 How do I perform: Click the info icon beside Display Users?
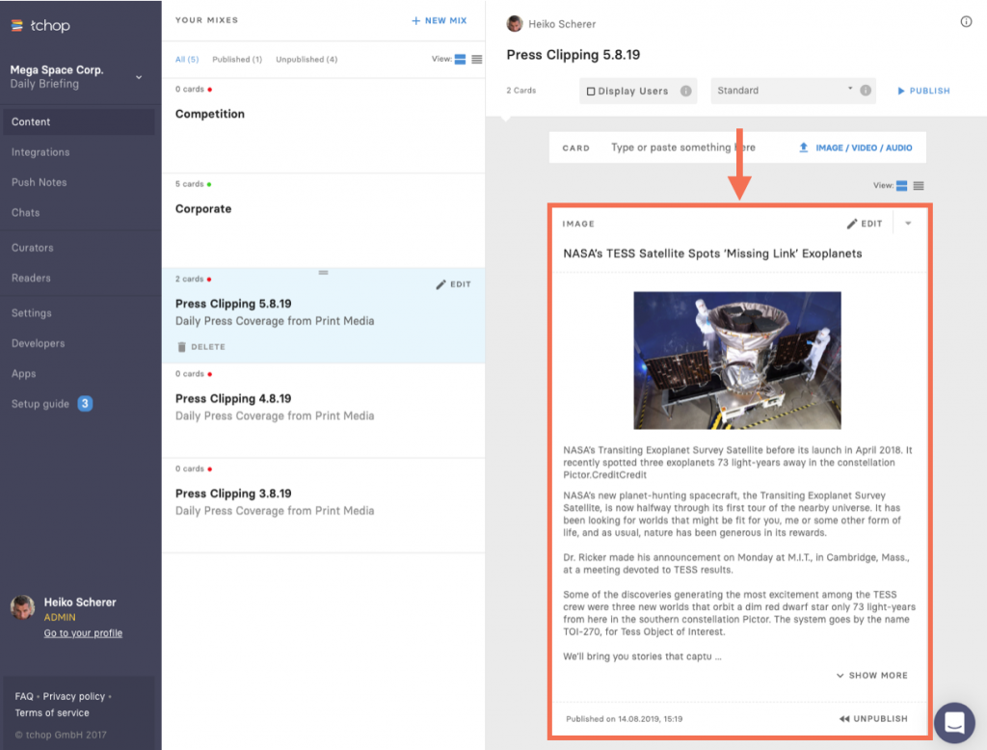click(x=685, y=91)
